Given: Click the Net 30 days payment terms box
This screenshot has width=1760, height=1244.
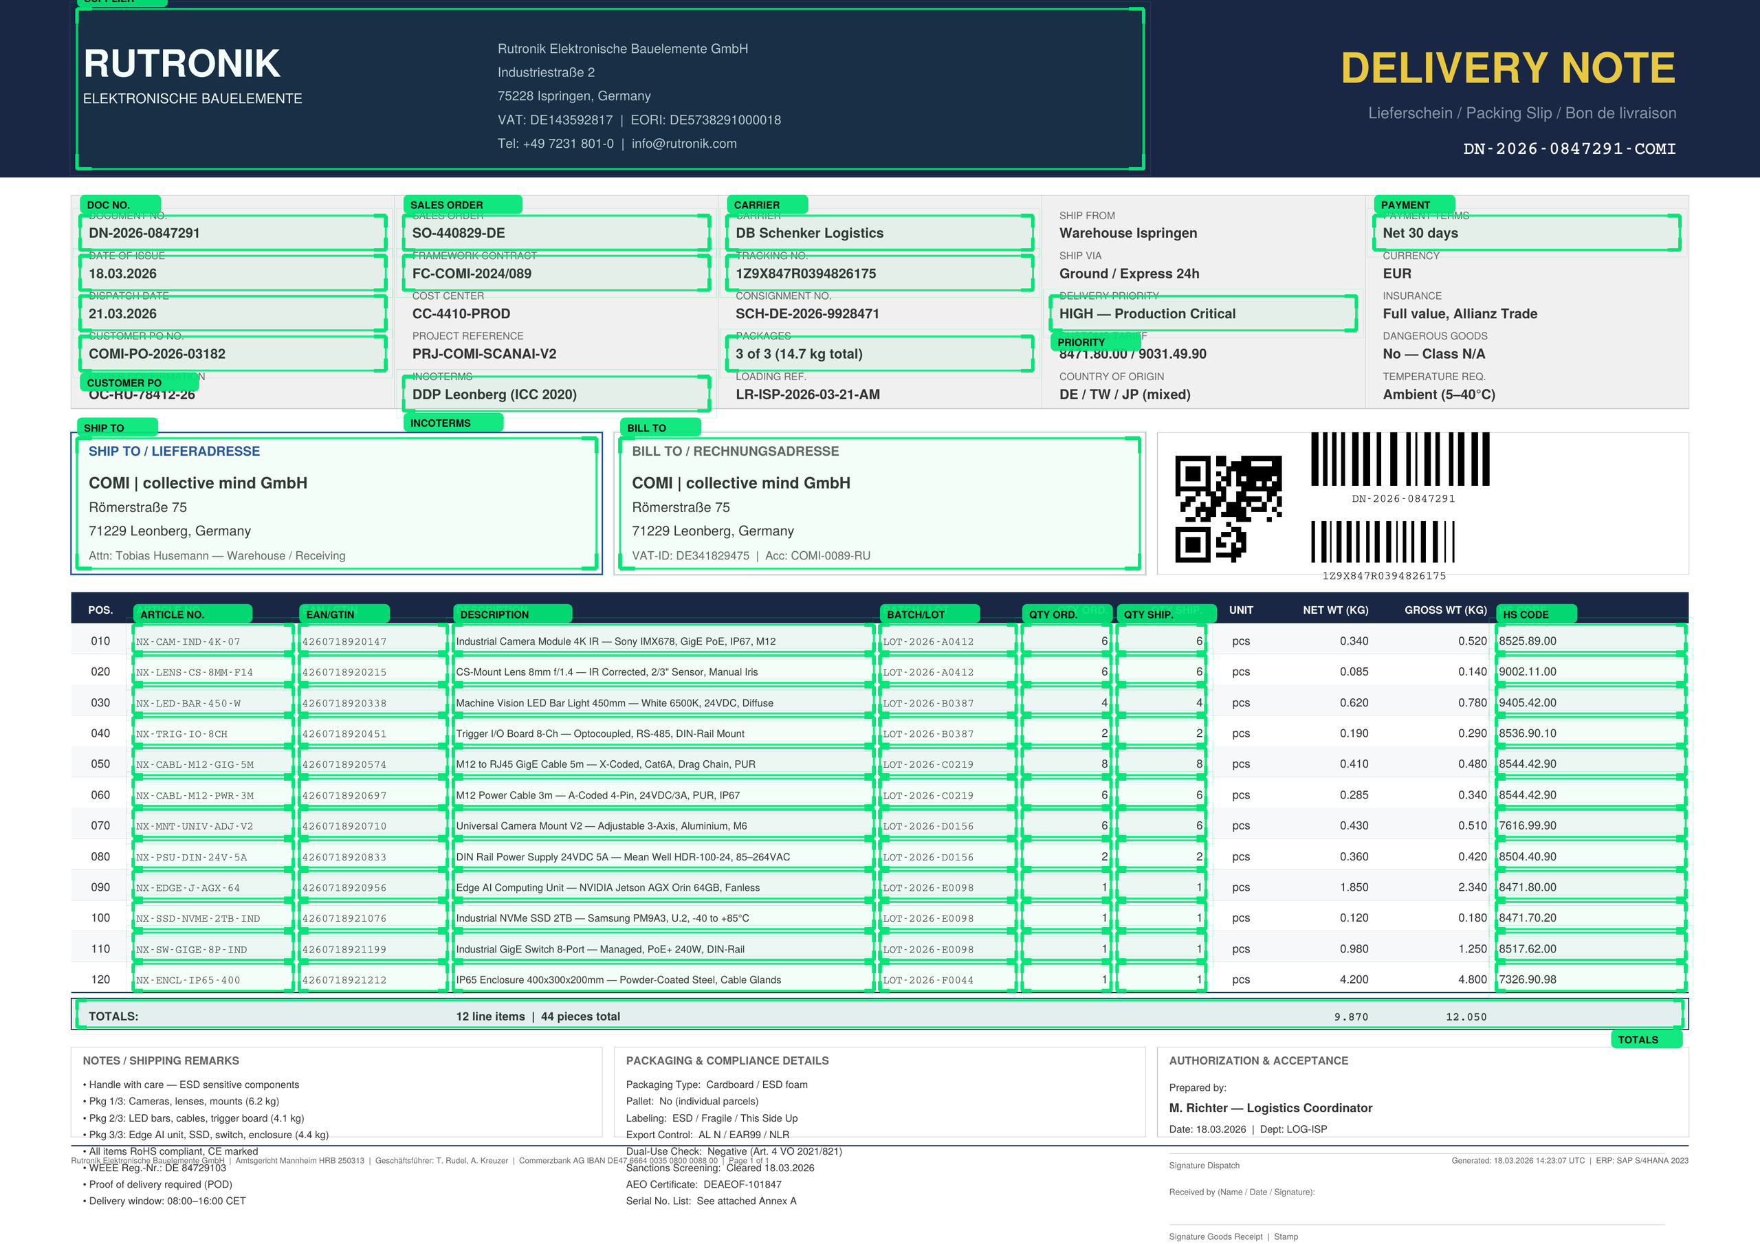Looking at the screenshot, I should click(x=1526, y=233).
